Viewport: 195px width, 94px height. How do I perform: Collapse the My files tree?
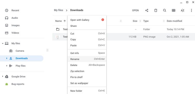[3, 43]
